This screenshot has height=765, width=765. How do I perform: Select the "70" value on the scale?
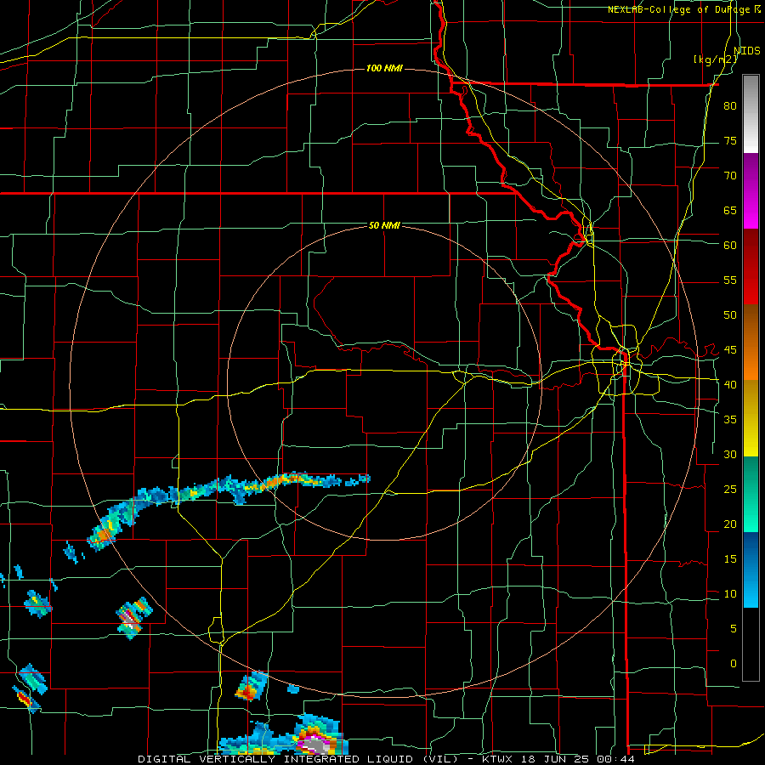(x=730, y=176)
